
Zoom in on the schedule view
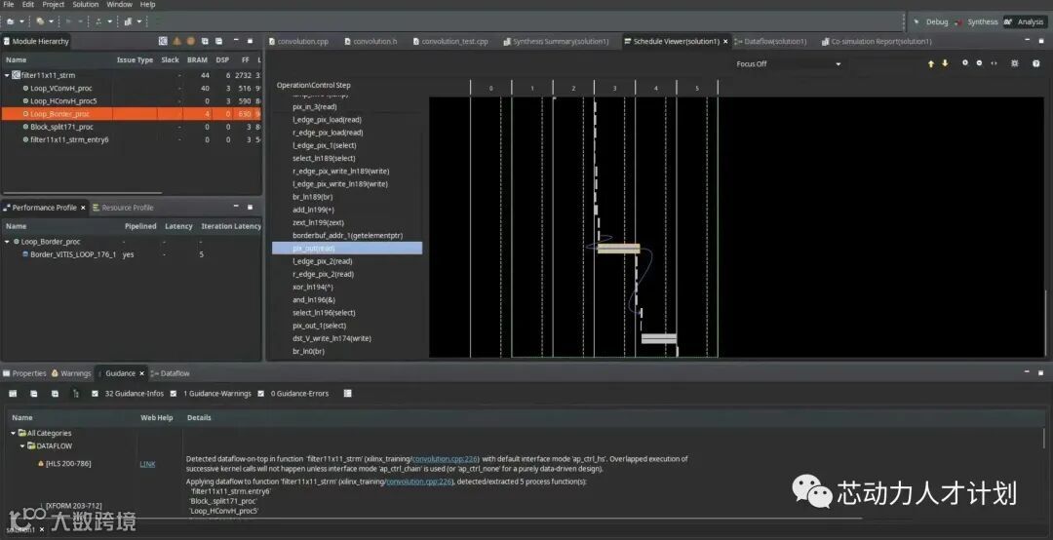click(x=965, y=63)
